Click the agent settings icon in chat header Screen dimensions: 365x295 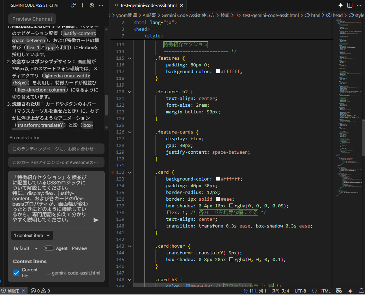tap(73, 5)
